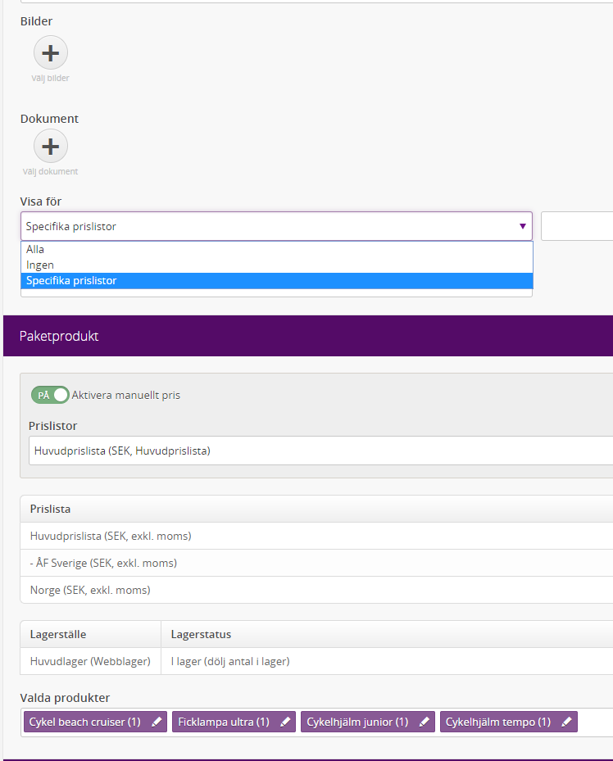
Task: Toggle Aktivera manuellt pris switch
Action: 50,395
